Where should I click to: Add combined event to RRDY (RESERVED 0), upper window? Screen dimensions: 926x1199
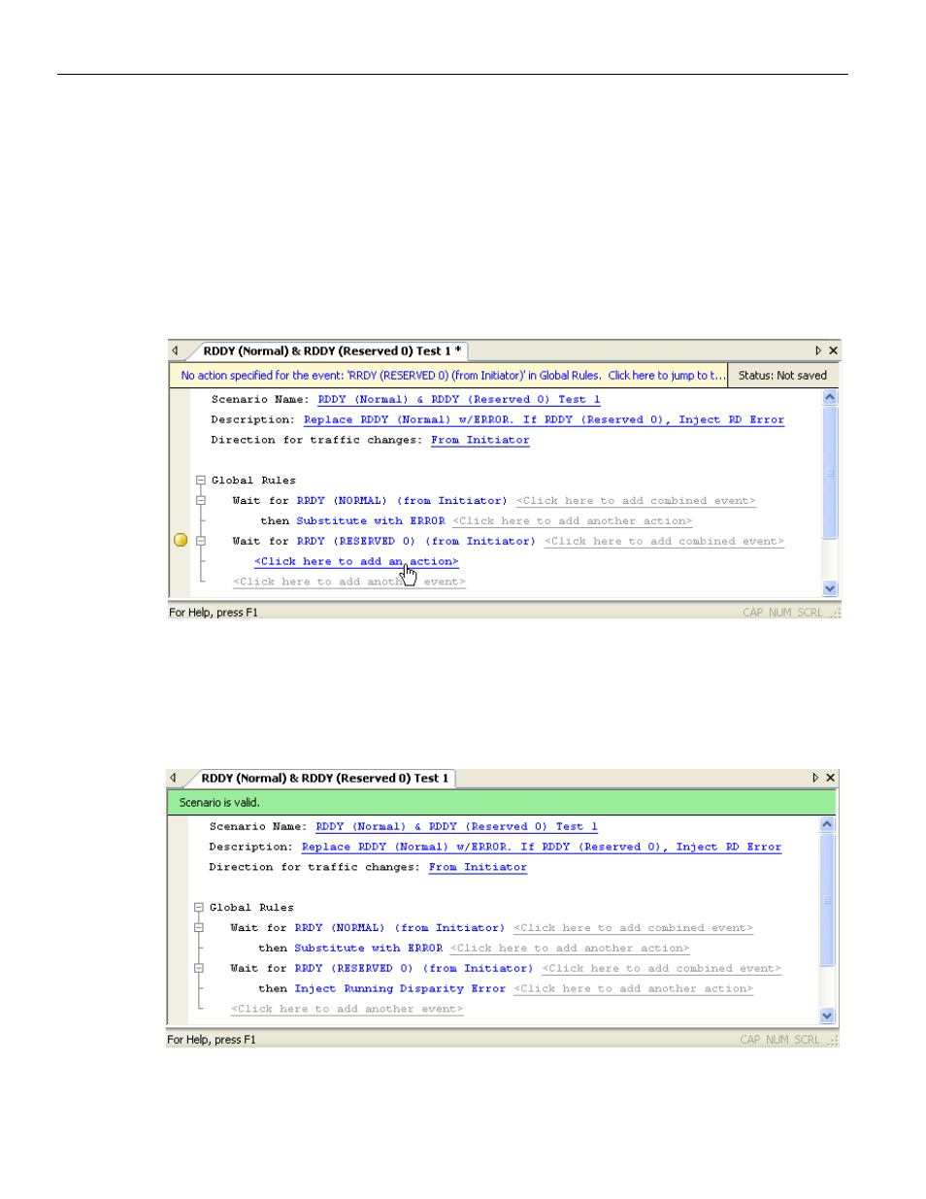(664, 541)
